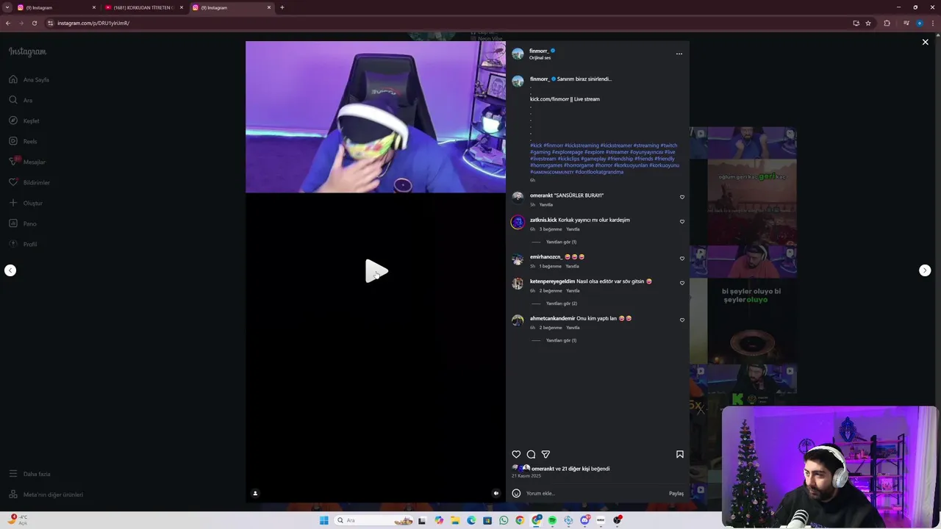The height and width of the screenshot is (529, 941).
Task: Click the Instagram logo
Action: (x=27, y=51)
